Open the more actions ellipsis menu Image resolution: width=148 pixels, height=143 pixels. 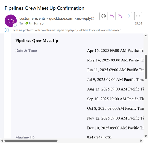(138, 16)
